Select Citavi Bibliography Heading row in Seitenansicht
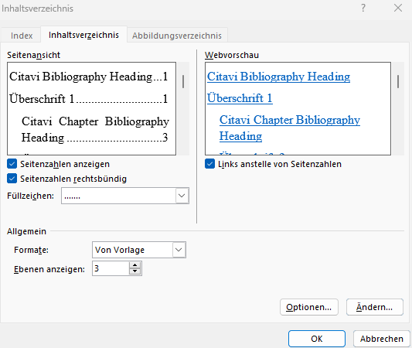 tap(89, 77)
